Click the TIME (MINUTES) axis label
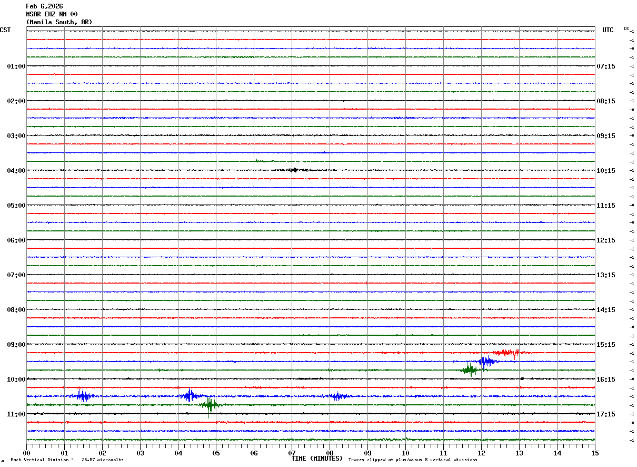Image resolution: width=637 pixels, height=467 pixels. 316,459
